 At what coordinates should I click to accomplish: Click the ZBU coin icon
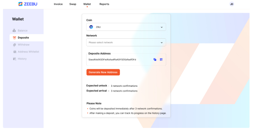point(91,27)
